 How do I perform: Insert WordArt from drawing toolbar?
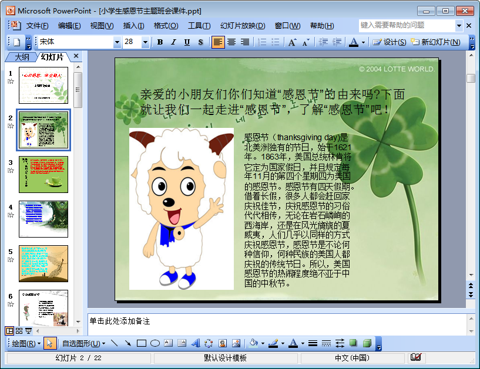point(196,343)
